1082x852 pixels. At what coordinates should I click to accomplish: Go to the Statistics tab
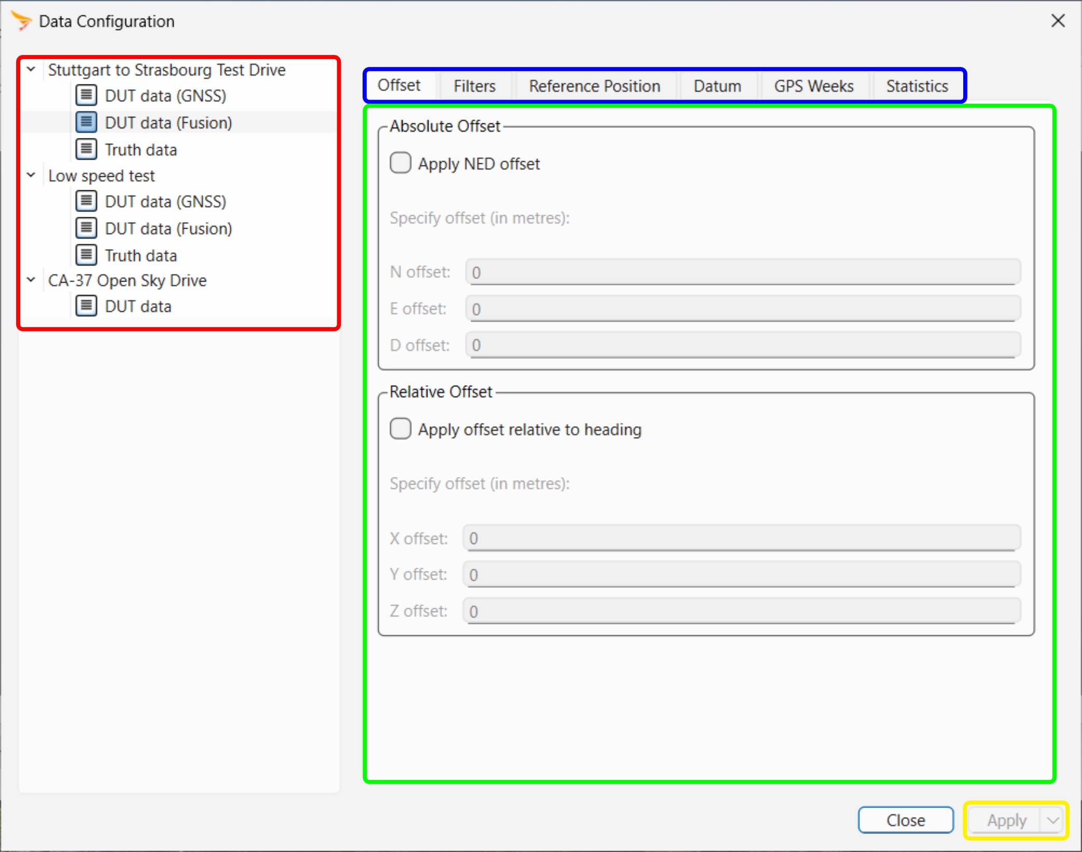(x=917, y=86)
